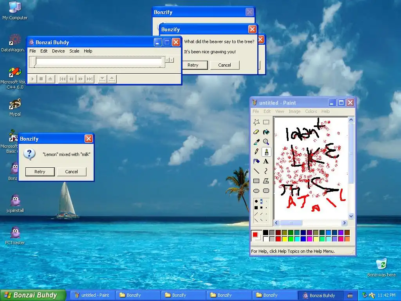Click Paint canvas vertical scroll down arrow

tap(351, 216)
